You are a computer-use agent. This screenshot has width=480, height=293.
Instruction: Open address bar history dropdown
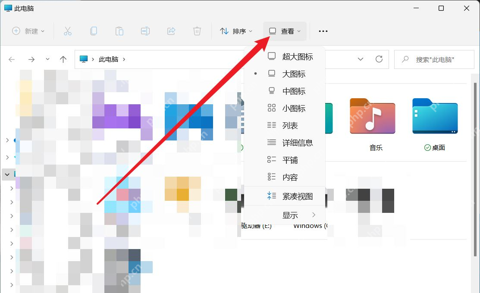point(361,59)
